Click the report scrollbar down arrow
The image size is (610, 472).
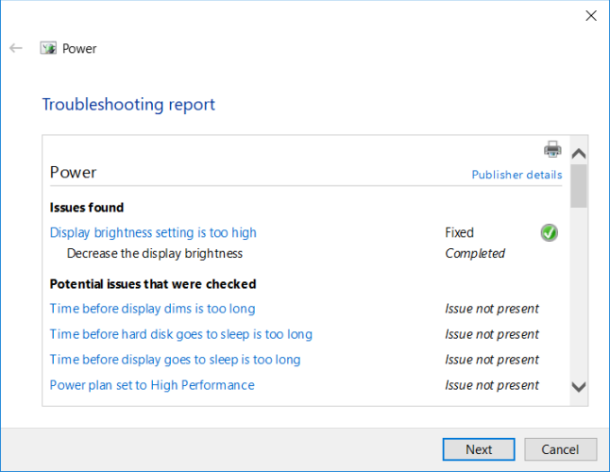(x=579, y=387)
